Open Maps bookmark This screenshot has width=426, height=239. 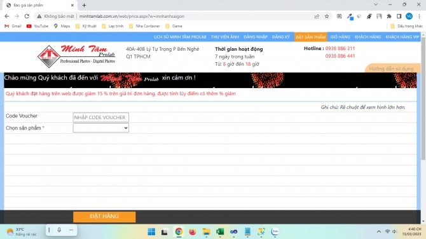coord(62,26)
